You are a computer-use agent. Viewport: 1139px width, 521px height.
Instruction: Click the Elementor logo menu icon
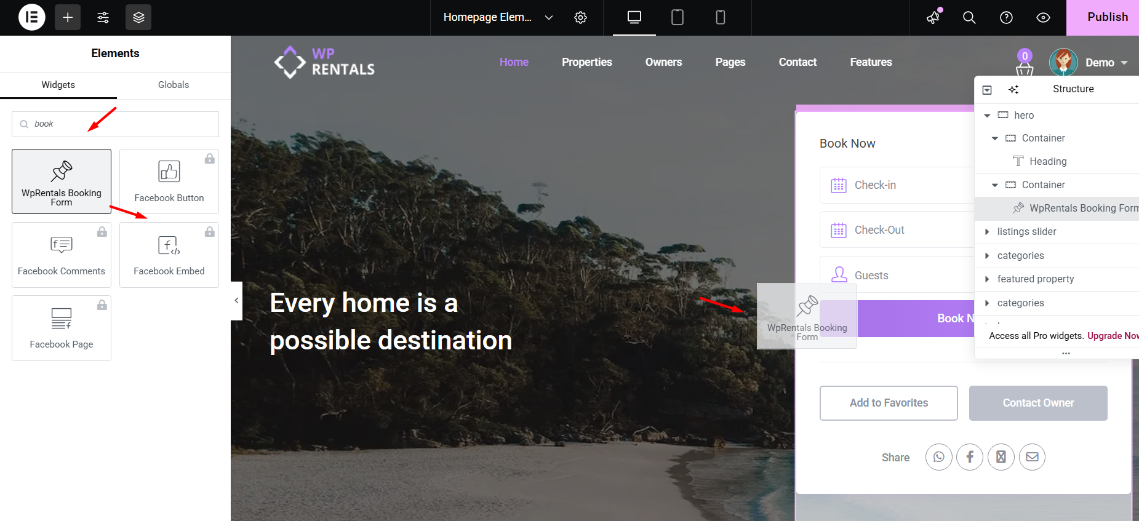pyautogui.click(x=32, y=17)
